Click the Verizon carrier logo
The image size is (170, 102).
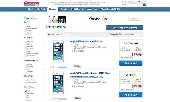131,43
